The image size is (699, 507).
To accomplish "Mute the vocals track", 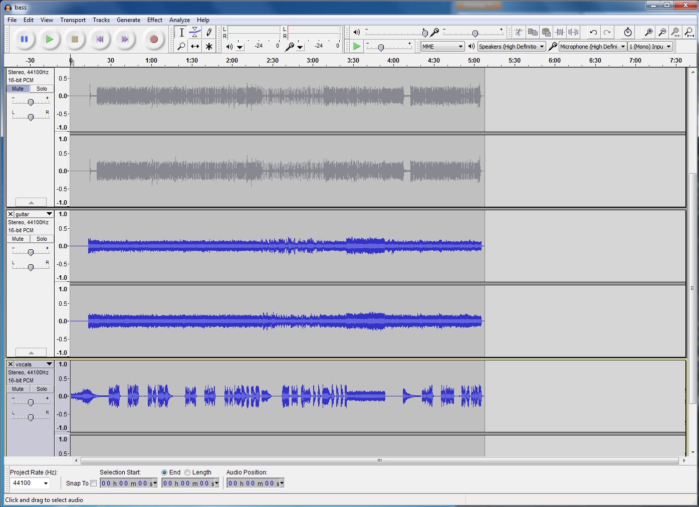I will [x=18, y=389].
